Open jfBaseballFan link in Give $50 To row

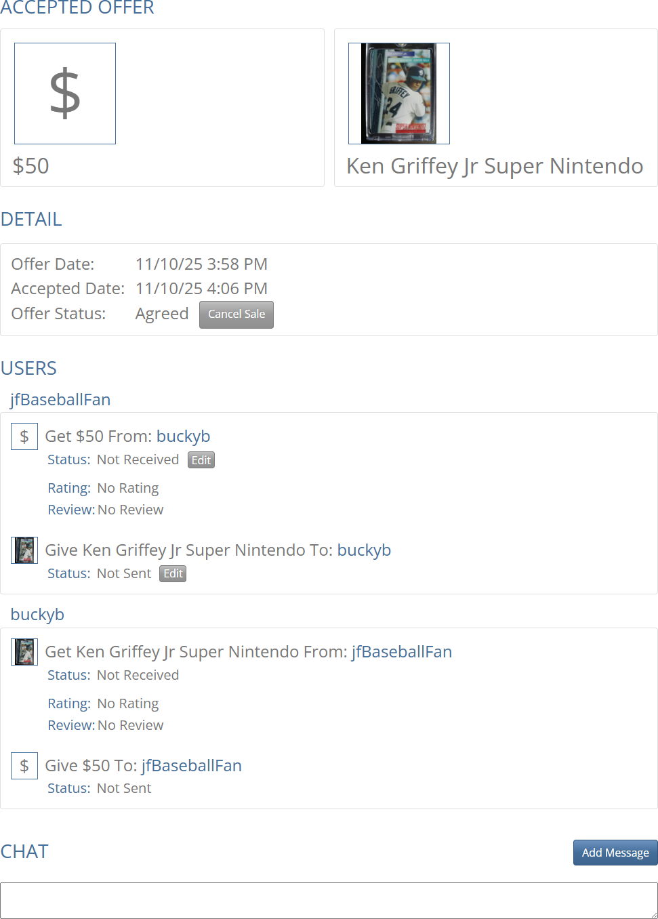tap(191, 766)
